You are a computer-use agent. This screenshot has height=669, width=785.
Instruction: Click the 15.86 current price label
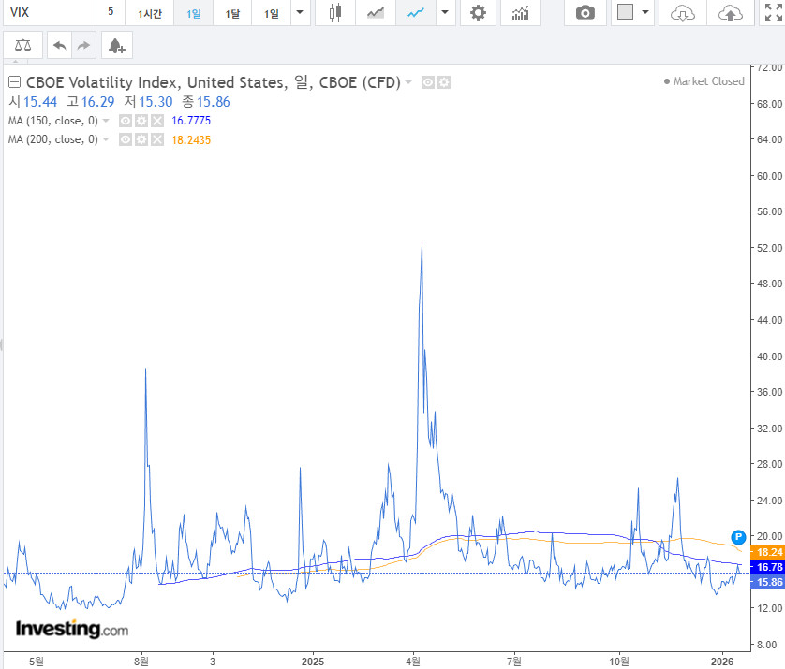tap(768, 582)
